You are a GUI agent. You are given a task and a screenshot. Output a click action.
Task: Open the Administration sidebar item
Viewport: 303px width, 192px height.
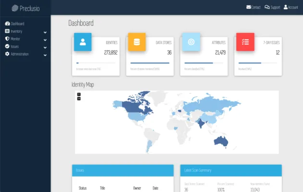click(x=20, y=54)
